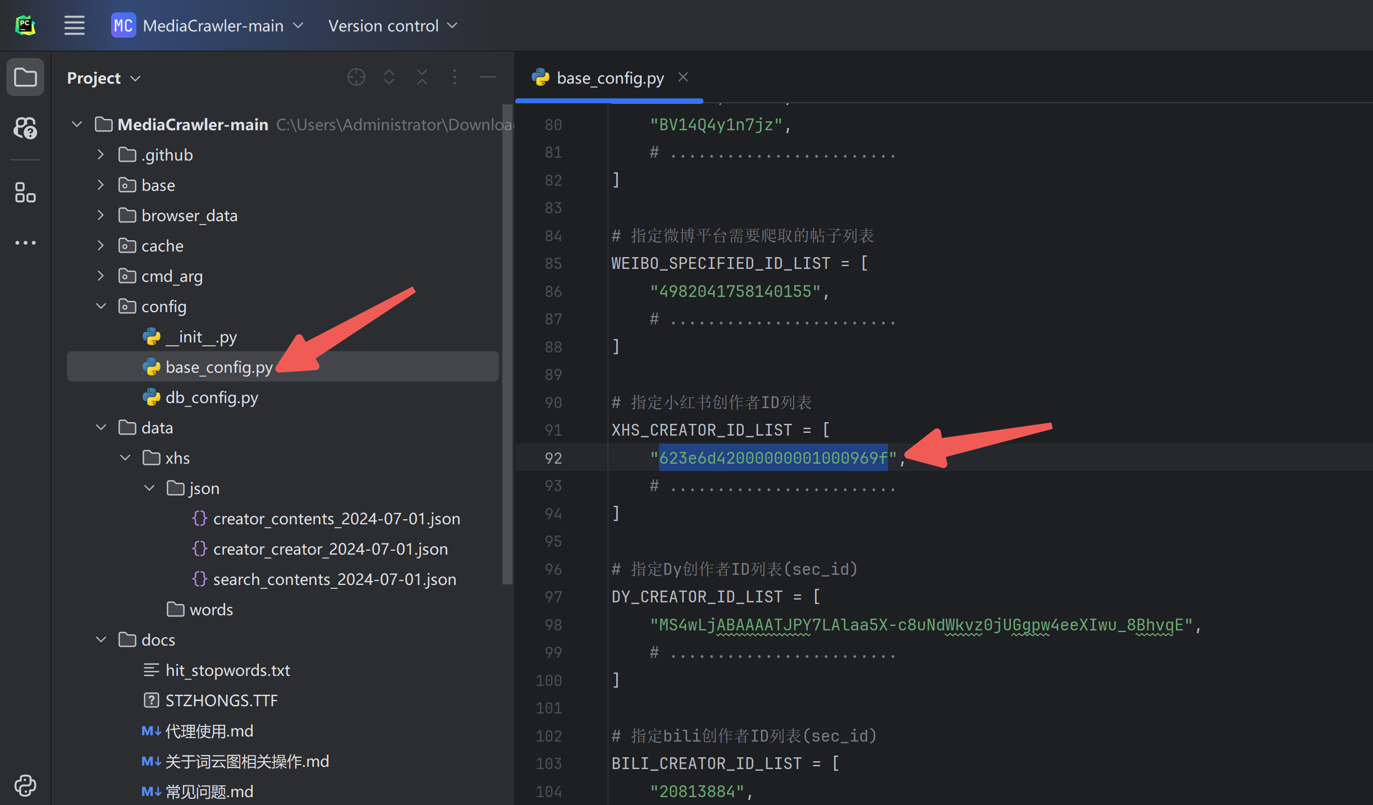Close the base_config.py tab

click(683, 77)
